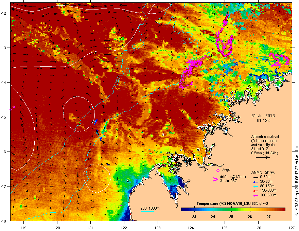Click the colour bar tick label '26'

(x=250, y=217)
